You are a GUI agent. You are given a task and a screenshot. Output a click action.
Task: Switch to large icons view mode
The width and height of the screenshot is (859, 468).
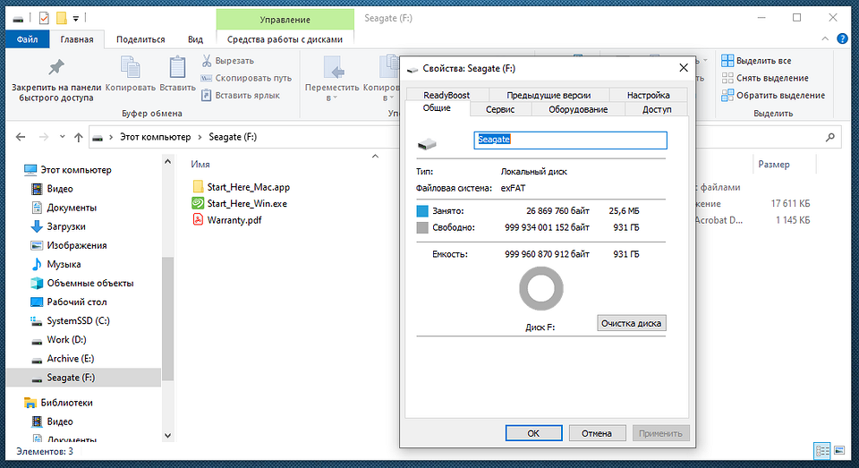pos(838,450)
